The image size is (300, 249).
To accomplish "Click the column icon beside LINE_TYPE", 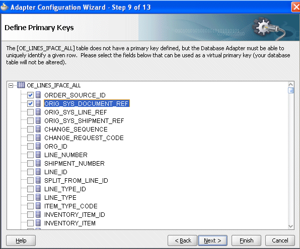I will 38,197.
